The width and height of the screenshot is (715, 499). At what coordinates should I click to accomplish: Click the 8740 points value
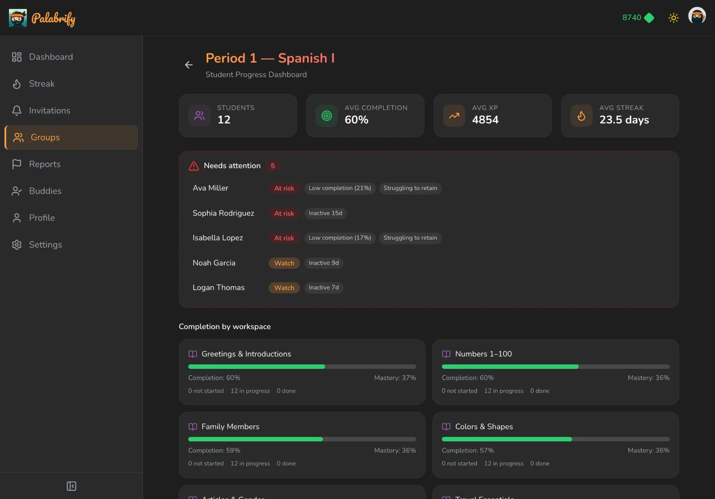point(631,17)
